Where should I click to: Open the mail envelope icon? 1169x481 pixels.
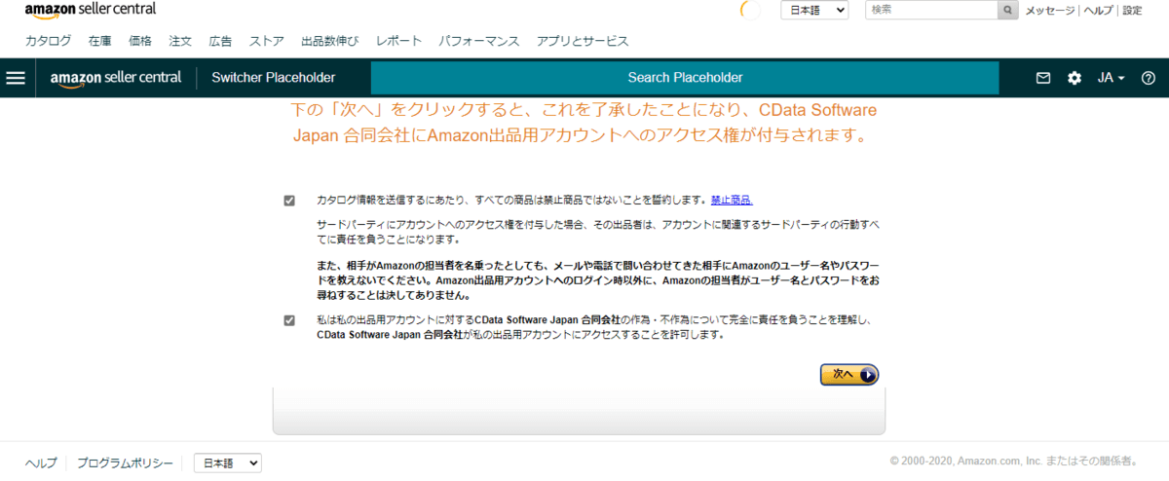click(x=1043, y=78)
